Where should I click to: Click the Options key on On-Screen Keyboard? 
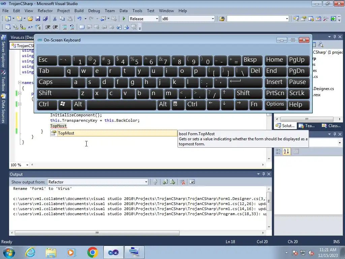(x=276, y=105)
